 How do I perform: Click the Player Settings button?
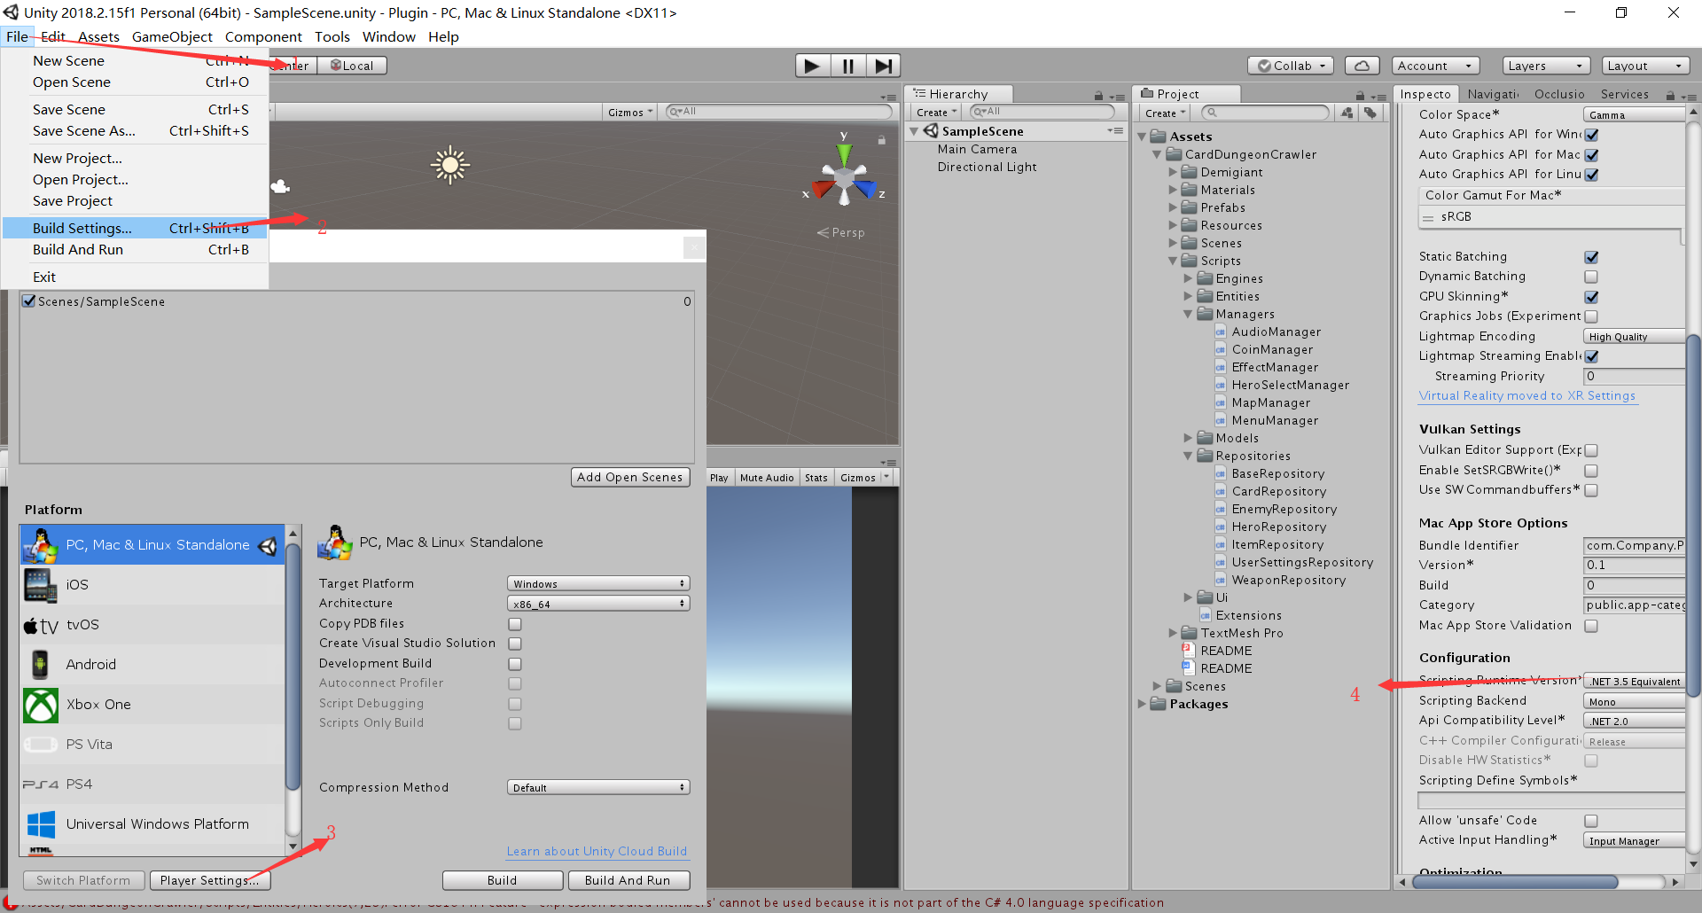point(209,880)
